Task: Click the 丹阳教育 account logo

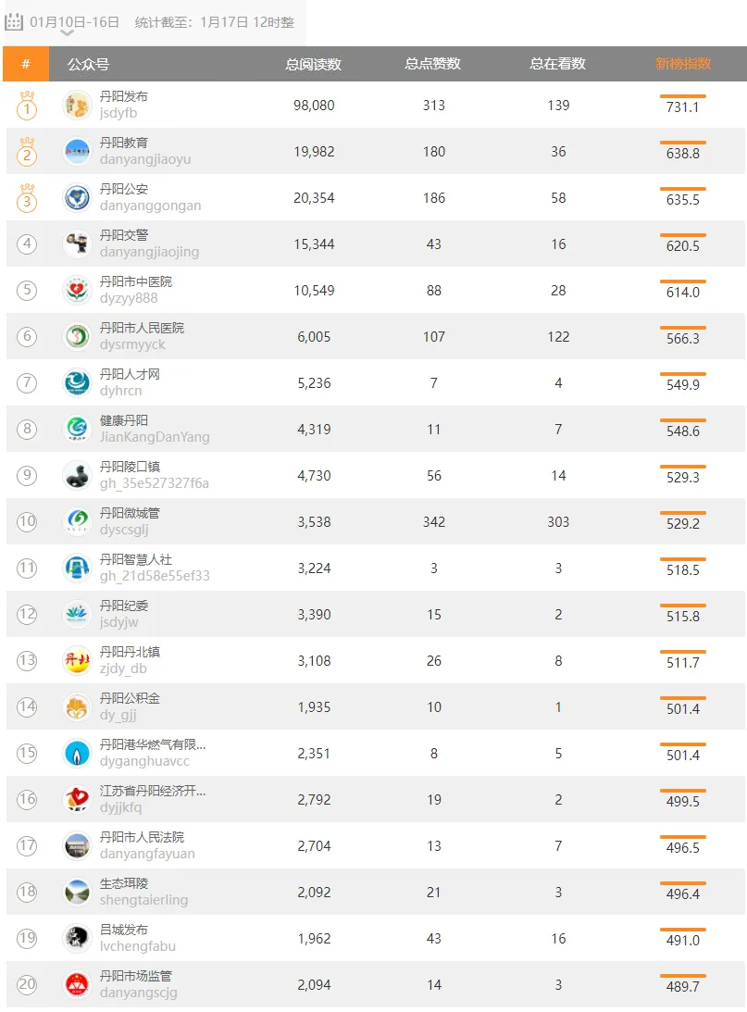Action: tap(78, 151)
